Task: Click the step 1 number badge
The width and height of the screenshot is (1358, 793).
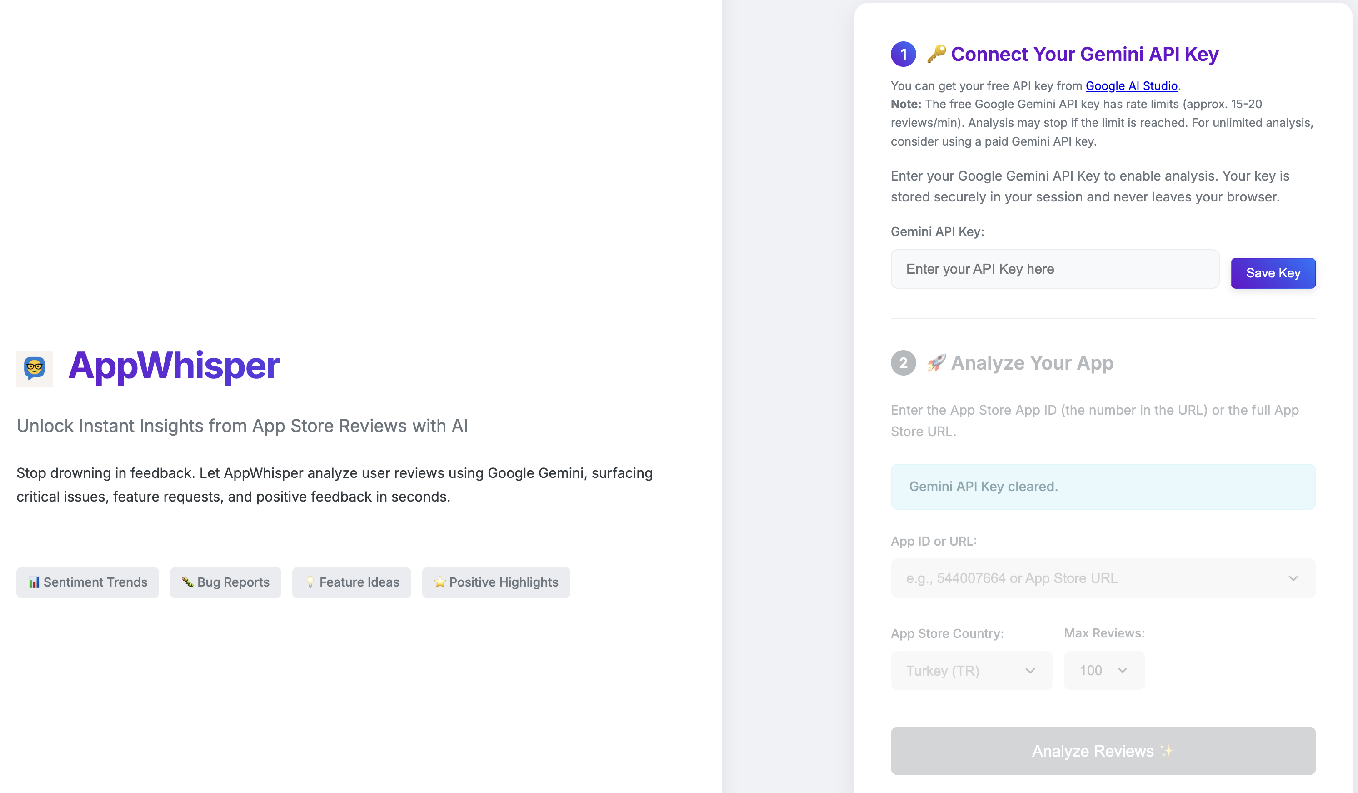Action: (x=903, y=54)
